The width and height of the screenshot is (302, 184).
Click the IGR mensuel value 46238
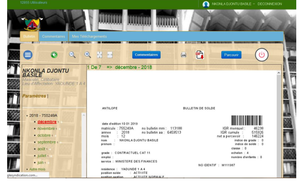tap(259, 128)
